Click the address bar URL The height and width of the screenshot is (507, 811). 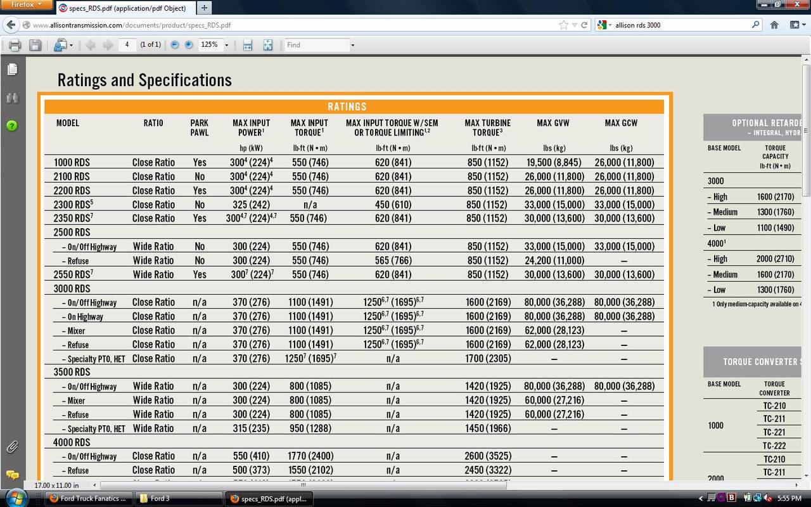131,25
